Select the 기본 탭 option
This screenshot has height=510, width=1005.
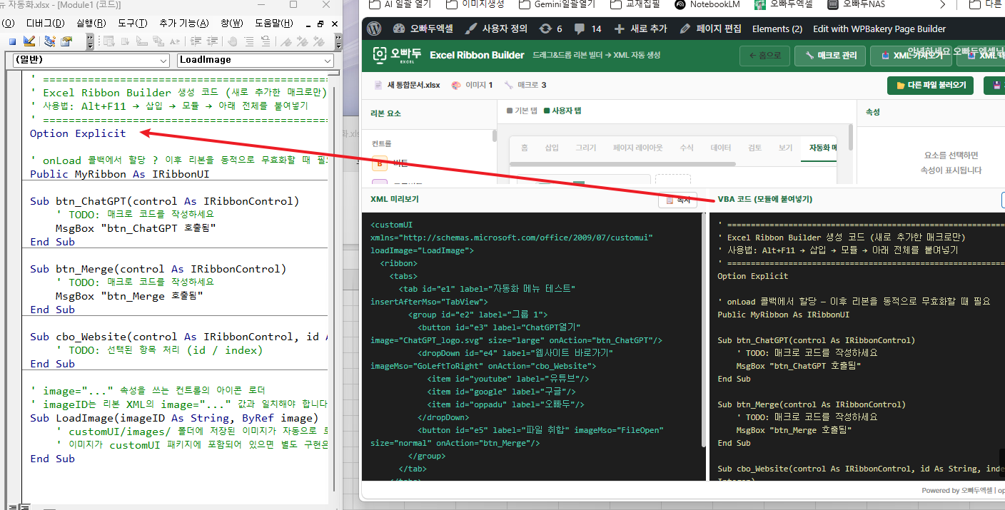521,111
